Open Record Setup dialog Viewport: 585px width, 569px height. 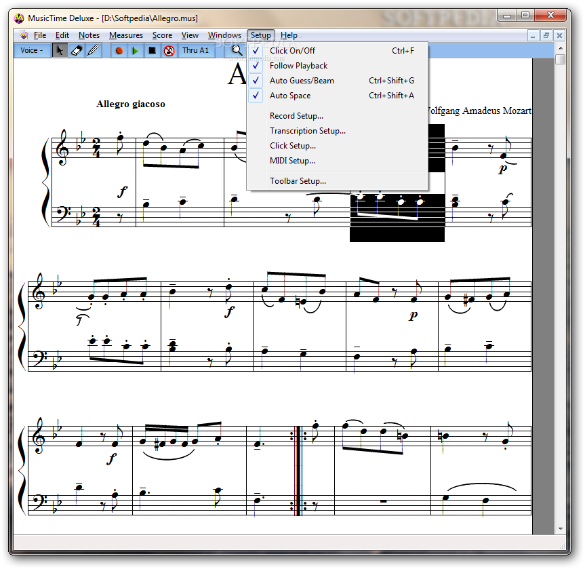point(338,116)
